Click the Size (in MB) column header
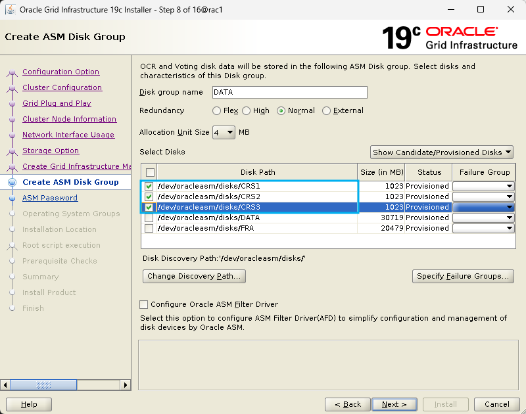Image resolution: width=526 pixels, height=414 pixels. coord(381,172)
